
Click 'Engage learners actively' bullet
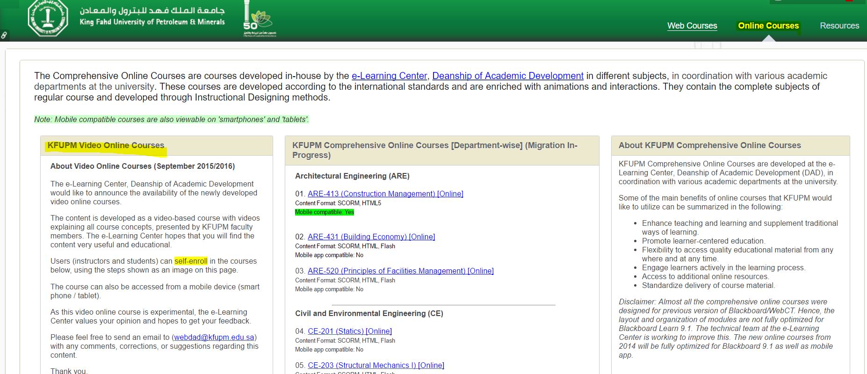pyautogui.click(x=724, y=267)
